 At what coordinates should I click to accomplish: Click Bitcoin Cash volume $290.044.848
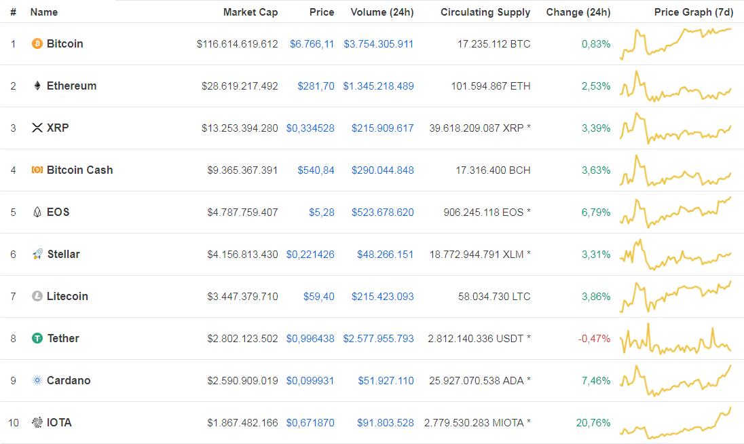382,170
